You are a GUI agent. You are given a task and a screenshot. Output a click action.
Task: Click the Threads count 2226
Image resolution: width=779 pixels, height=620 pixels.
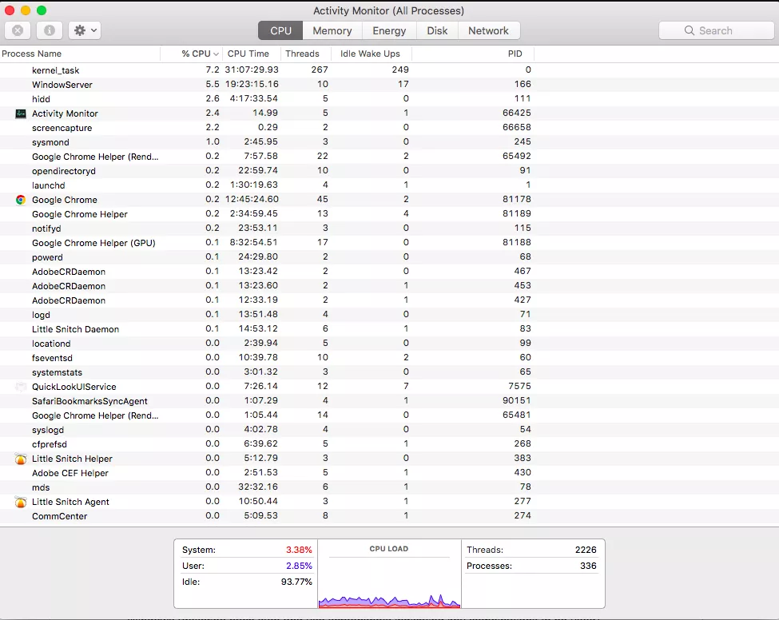586,550
